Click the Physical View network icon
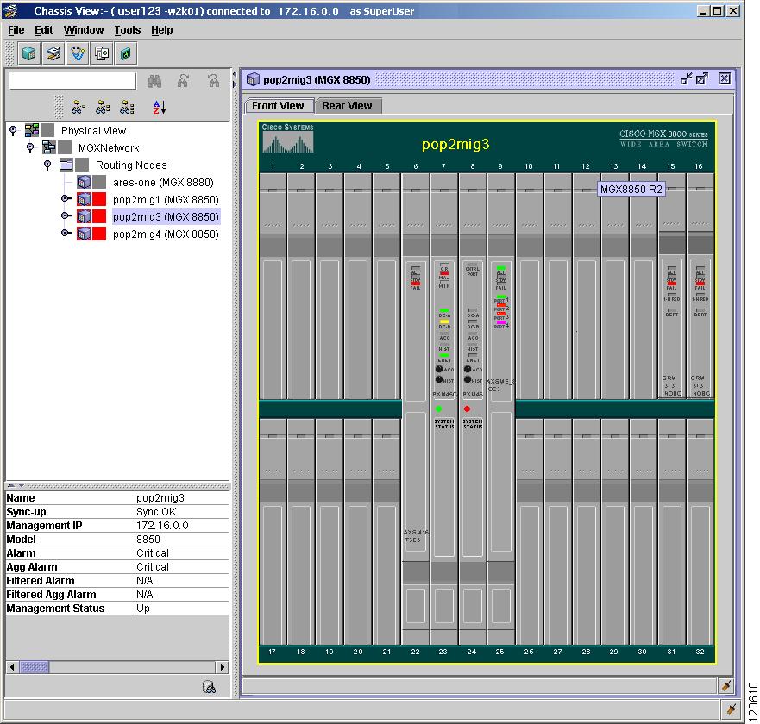 (32, 130)
